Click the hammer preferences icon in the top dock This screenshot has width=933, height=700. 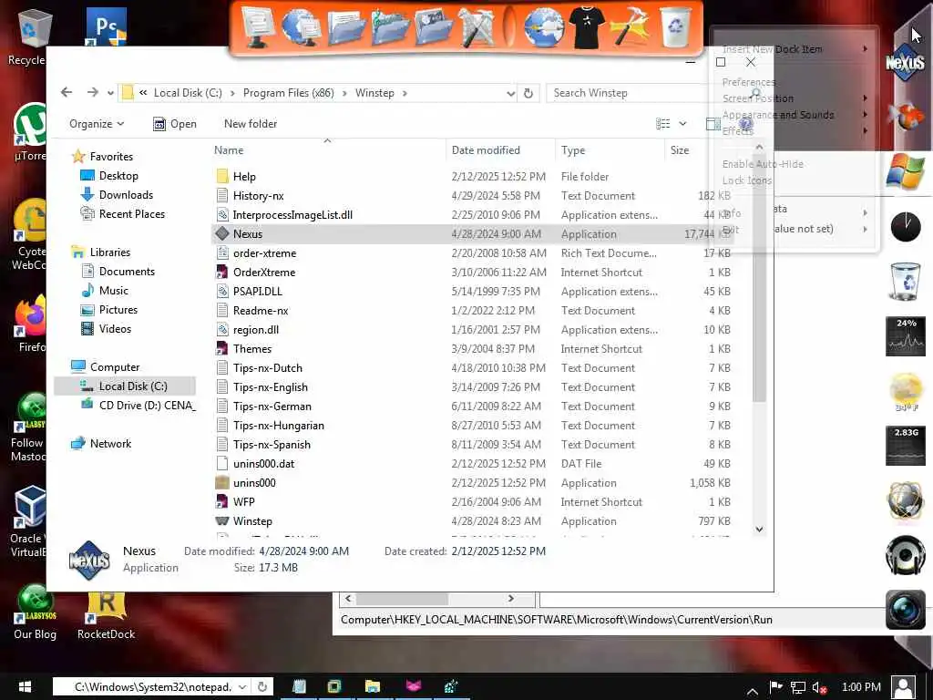(x=631, y=27)
